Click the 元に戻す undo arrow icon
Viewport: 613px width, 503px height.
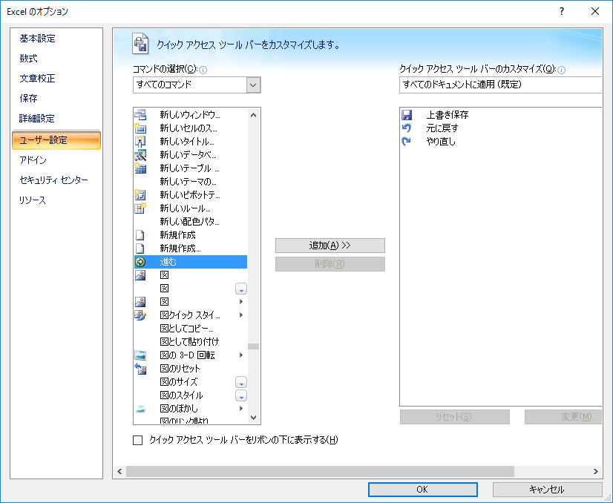pos(407,128)
